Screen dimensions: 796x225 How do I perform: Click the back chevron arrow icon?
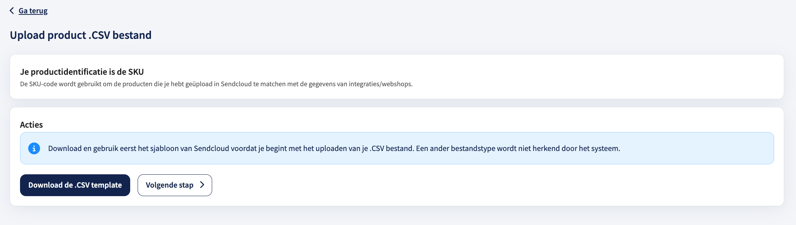click(12, 11)
